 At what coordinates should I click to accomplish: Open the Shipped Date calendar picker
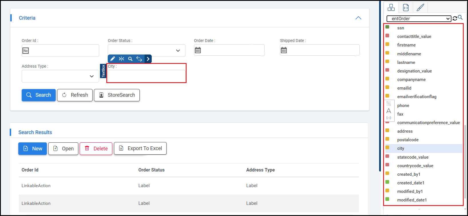284,51
